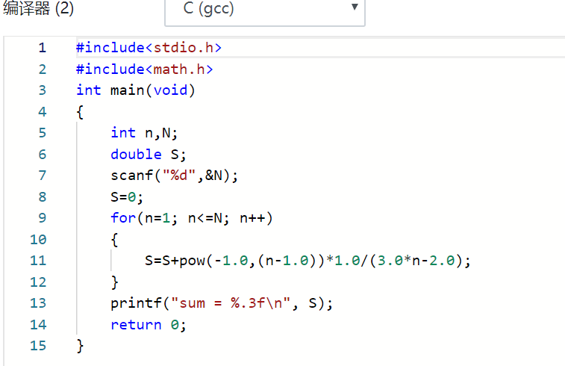The height and width of the screenshot is (366, 565).
Task: Click the for(n=1; n<=N; n++) line
Action: click(x=192, y=218)
